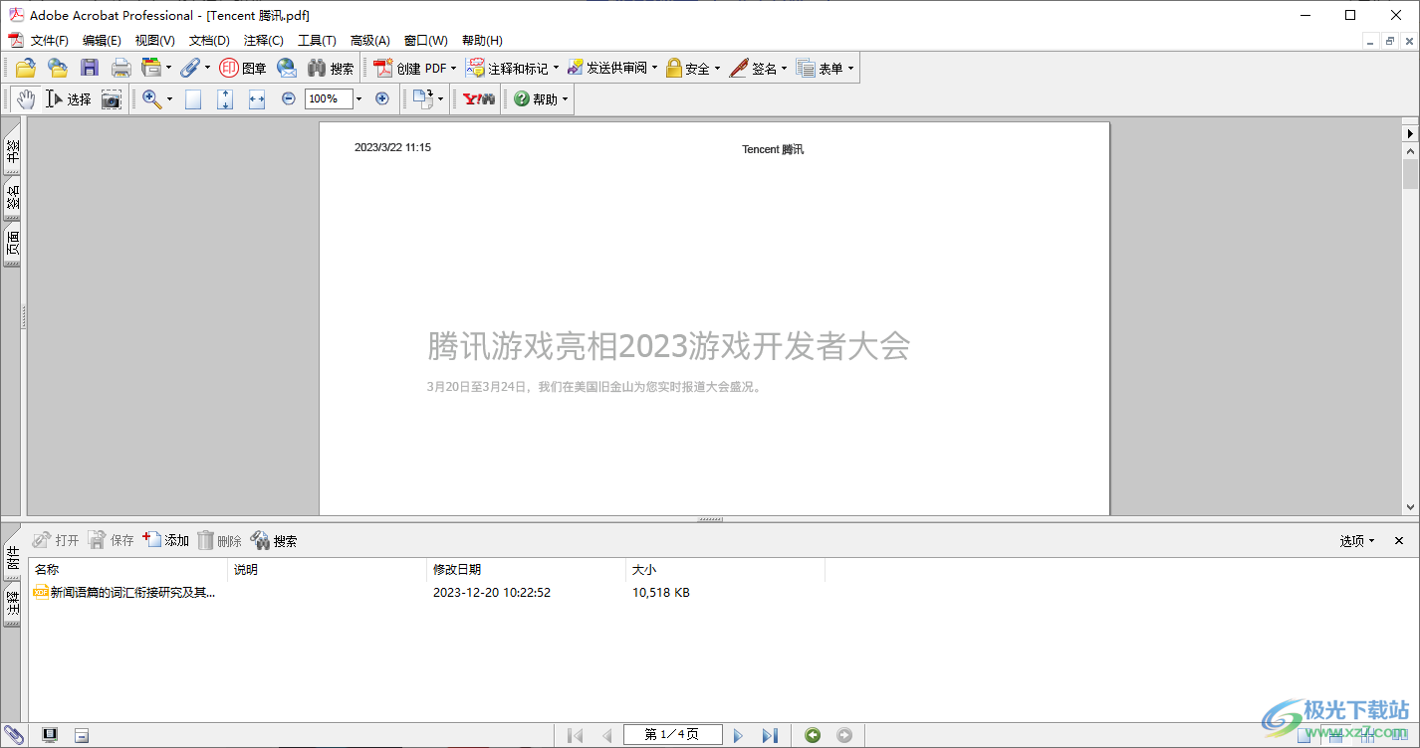Click the zoom in plus button
This screenshot has width=1420, height=748.
tap(382, 98)
